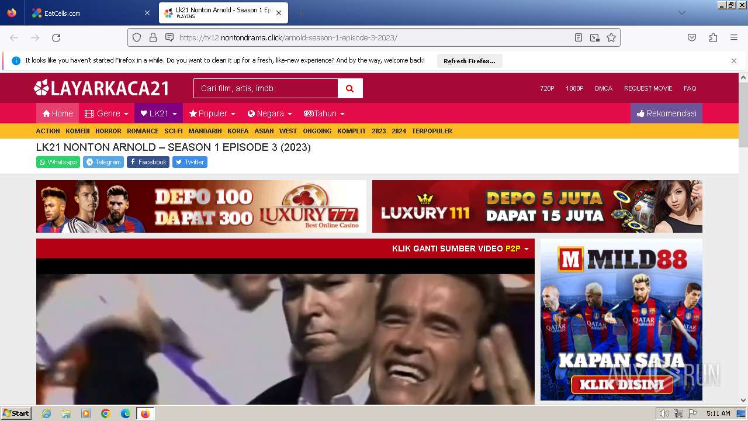
Task: Reload the page with the refresh icon
Action: (x=56, y=37)
